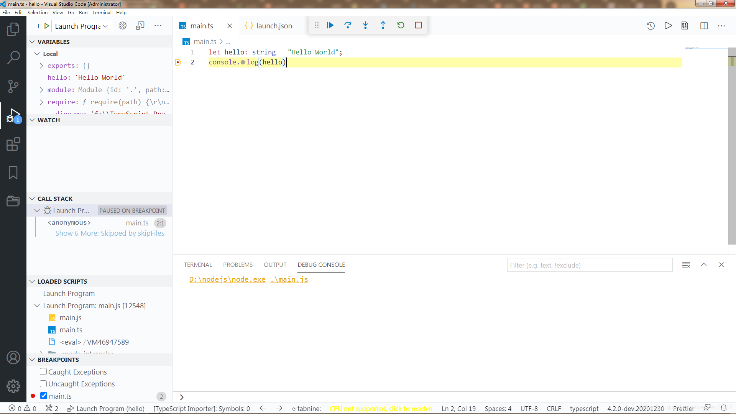736x414 pixels.
Task: Open Manage via the settings gear
Action: click(13, 386)
